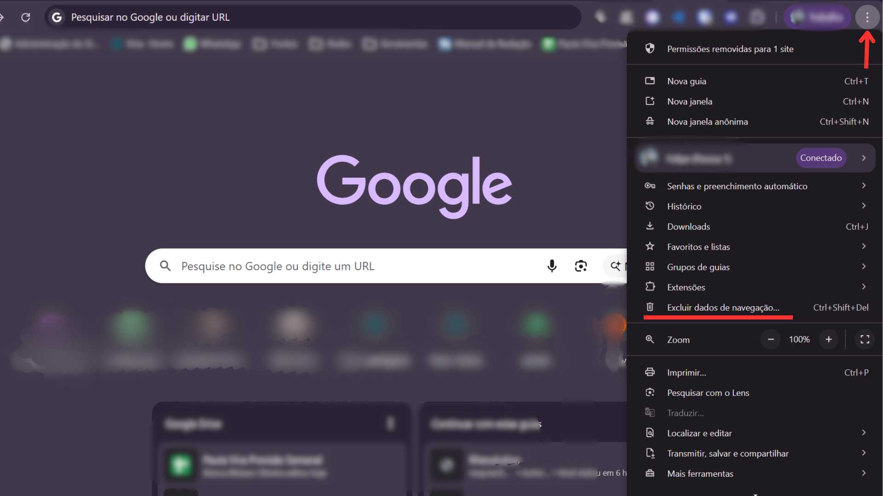Viewport: 883px width, 496px height.
Task: Click the Nova guia tab icon
Action: (x=650, y=81)
